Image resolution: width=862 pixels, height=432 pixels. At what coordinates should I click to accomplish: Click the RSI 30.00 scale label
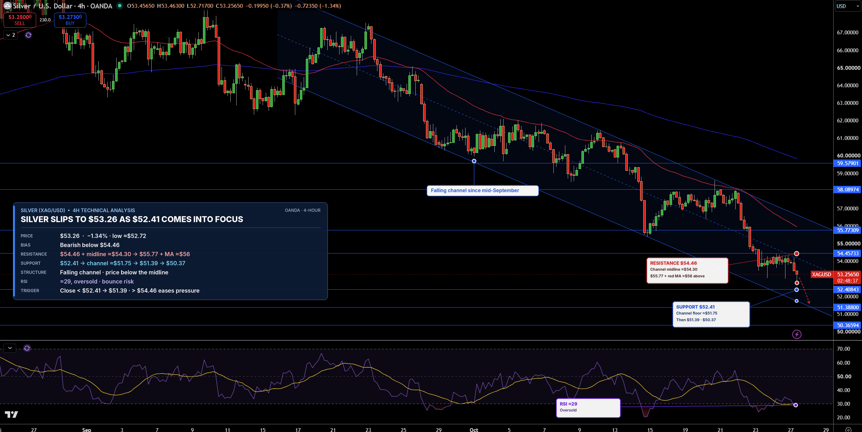(843, 404)
